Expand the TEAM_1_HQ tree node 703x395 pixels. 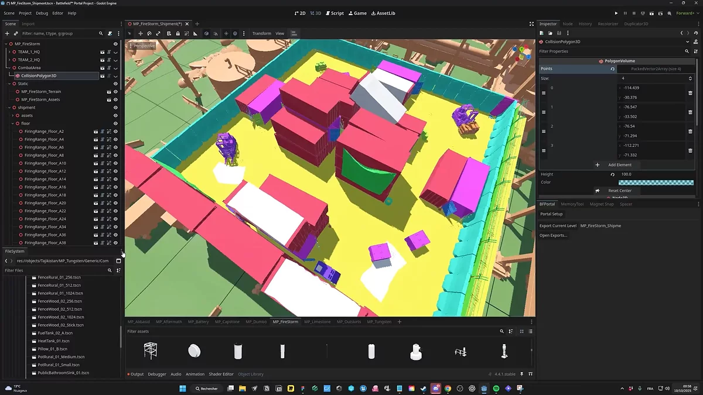[x=9, y=52]
